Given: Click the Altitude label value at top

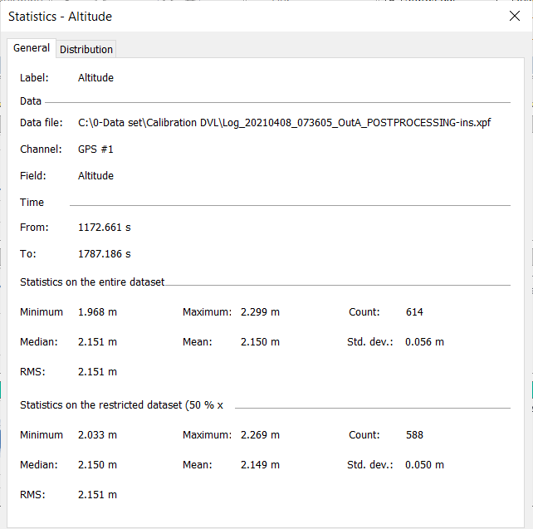Looking at the screenshot, I should click(95, 78).
